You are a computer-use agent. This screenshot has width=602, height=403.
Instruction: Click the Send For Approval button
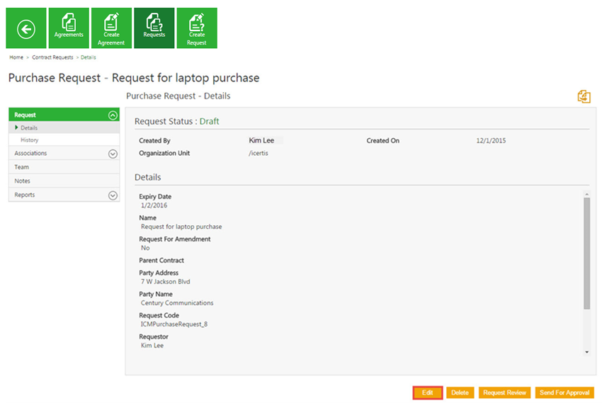click(564, 392)
